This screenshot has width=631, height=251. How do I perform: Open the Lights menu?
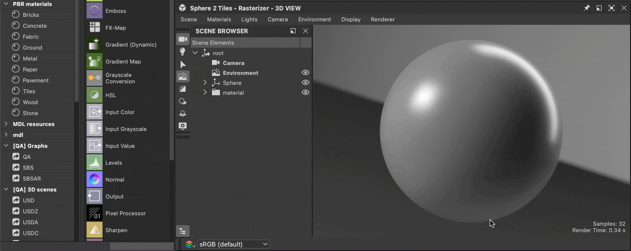point(249,19)
